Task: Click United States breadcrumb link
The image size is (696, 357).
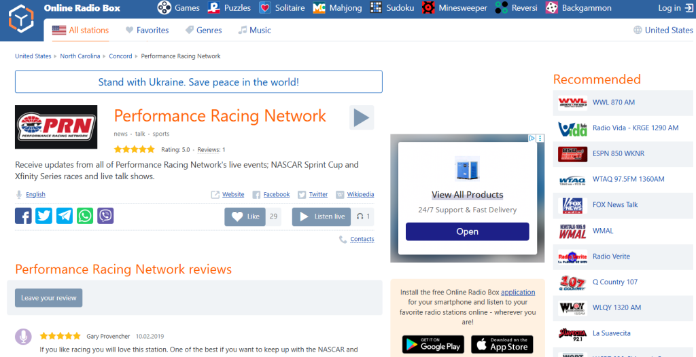Action: (x=33, y=56)
